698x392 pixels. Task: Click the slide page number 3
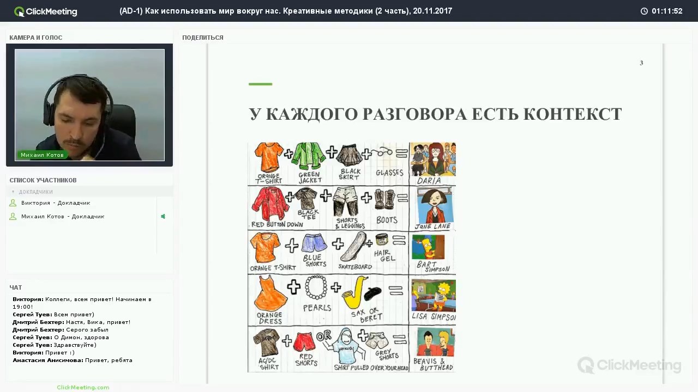point(641,63)
